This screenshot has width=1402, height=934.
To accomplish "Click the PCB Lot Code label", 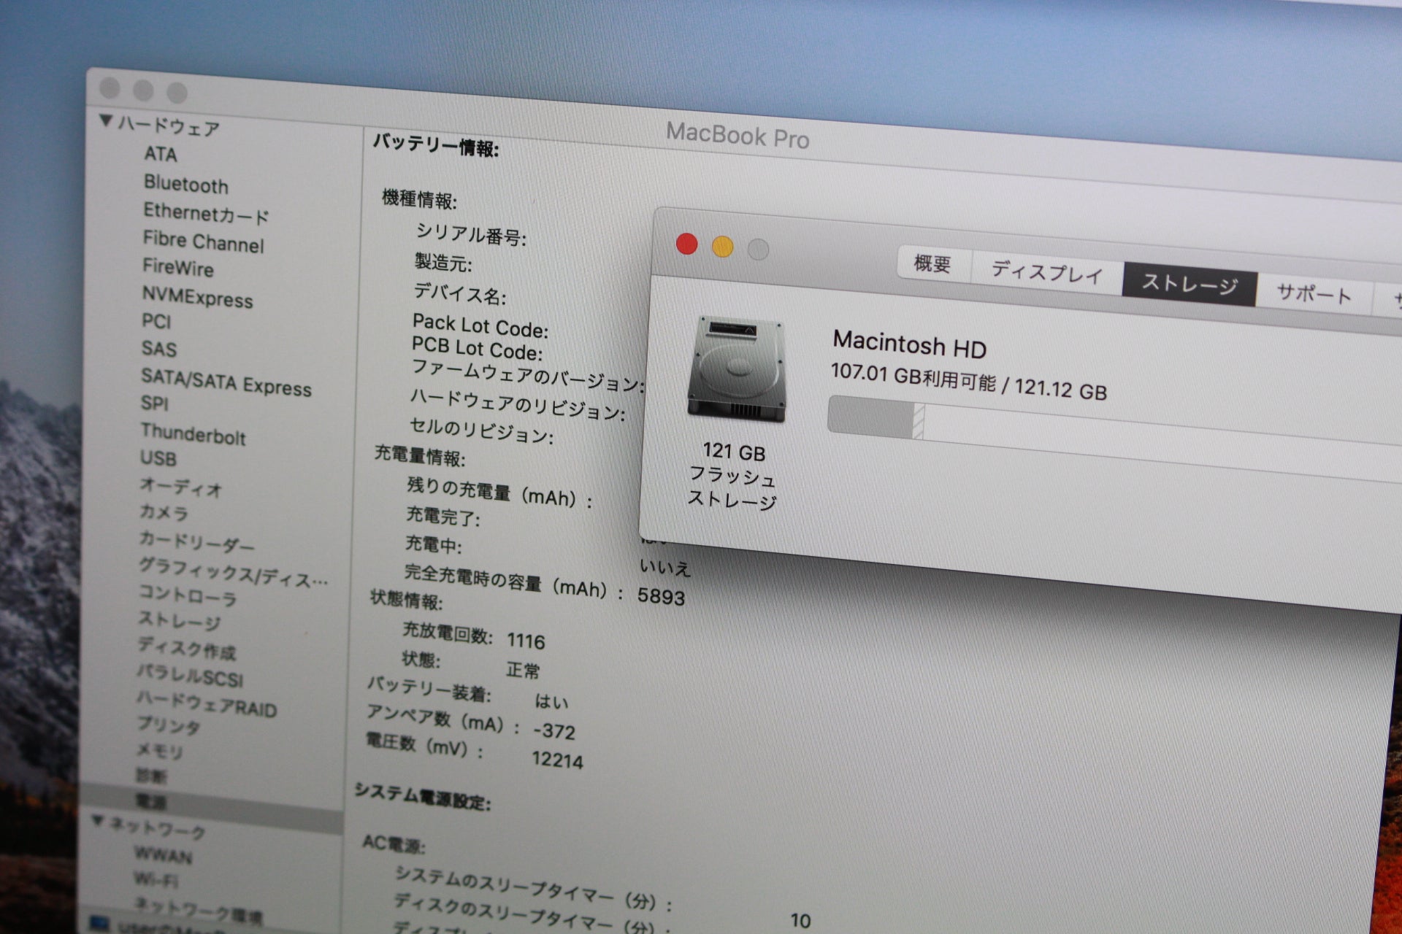I will pos(477,348).
